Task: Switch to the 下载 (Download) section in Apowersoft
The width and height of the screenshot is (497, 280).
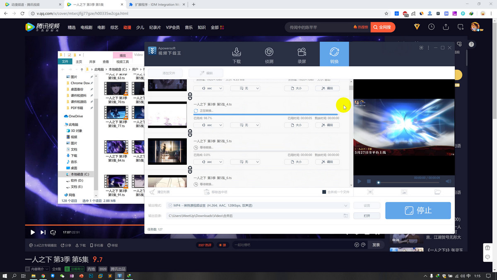Action: (x=236, y=54)
